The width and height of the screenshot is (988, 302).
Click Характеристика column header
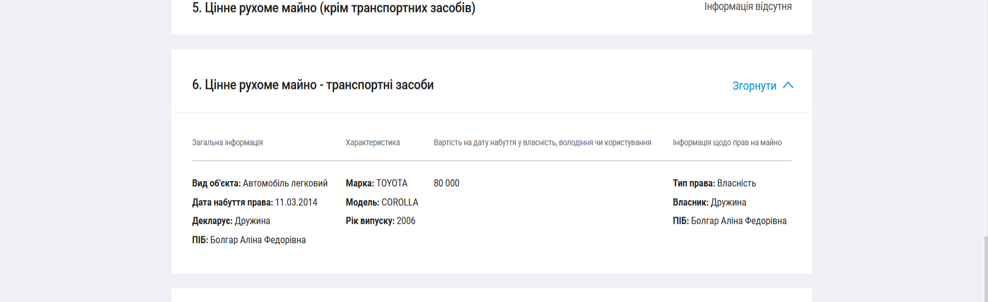pos(373,142)
